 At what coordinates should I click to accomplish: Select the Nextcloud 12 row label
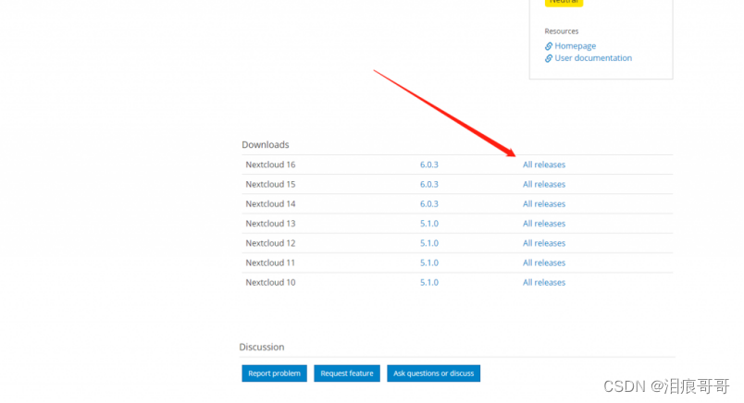point(270,243)
